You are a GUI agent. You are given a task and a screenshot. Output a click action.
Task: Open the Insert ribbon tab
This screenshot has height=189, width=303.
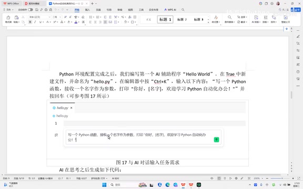(x=87, y=9)
